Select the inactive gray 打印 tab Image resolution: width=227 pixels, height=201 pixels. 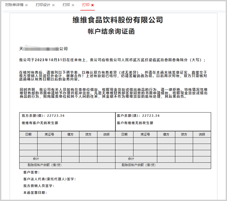66,5
